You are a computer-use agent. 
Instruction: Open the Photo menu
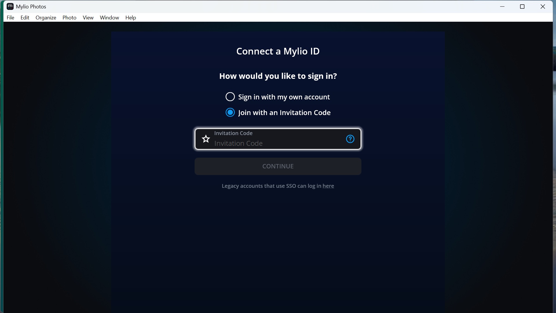click(69, 17)
